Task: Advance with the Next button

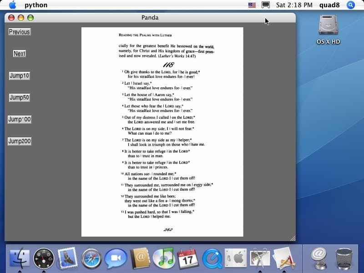Action: [19, 54]
